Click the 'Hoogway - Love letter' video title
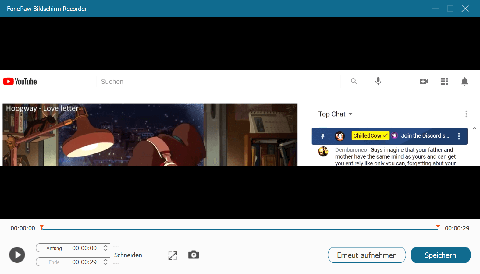Viewport: 480px width, 274px height. pos(42,108)
